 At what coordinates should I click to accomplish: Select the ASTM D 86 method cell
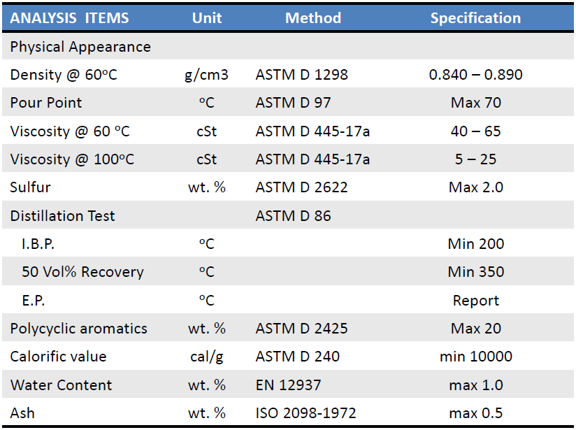click(x=294, y=216)
